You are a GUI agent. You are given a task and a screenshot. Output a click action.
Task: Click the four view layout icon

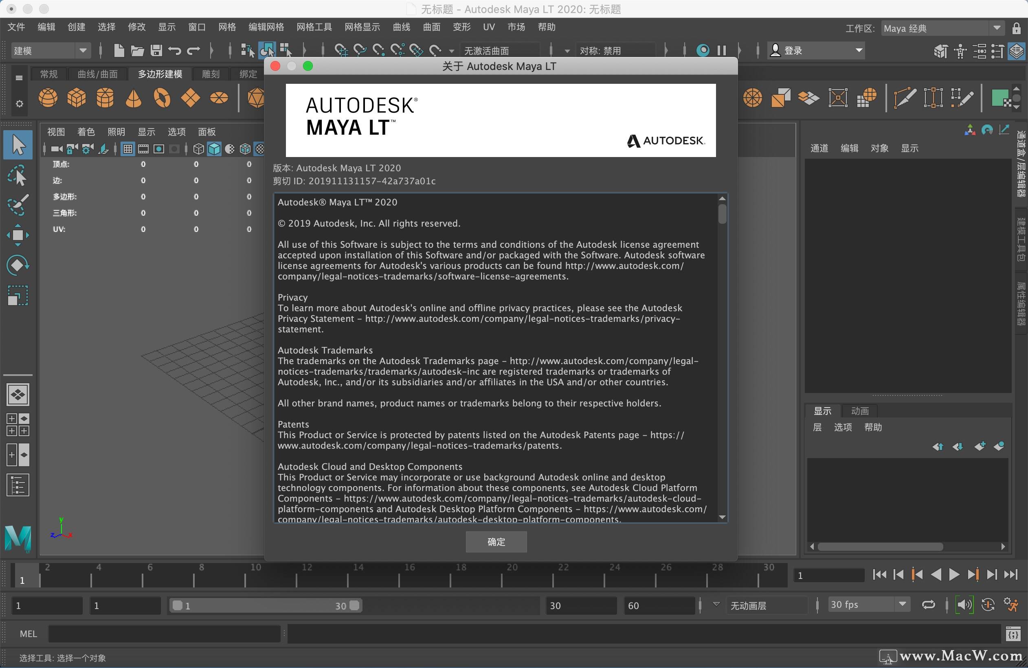click(18, 425)
